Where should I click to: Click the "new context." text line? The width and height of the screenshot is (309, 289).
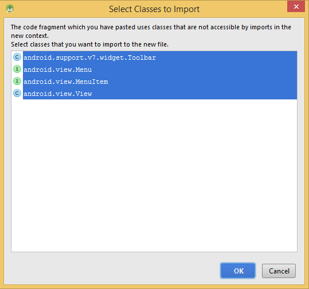point(30,36)
